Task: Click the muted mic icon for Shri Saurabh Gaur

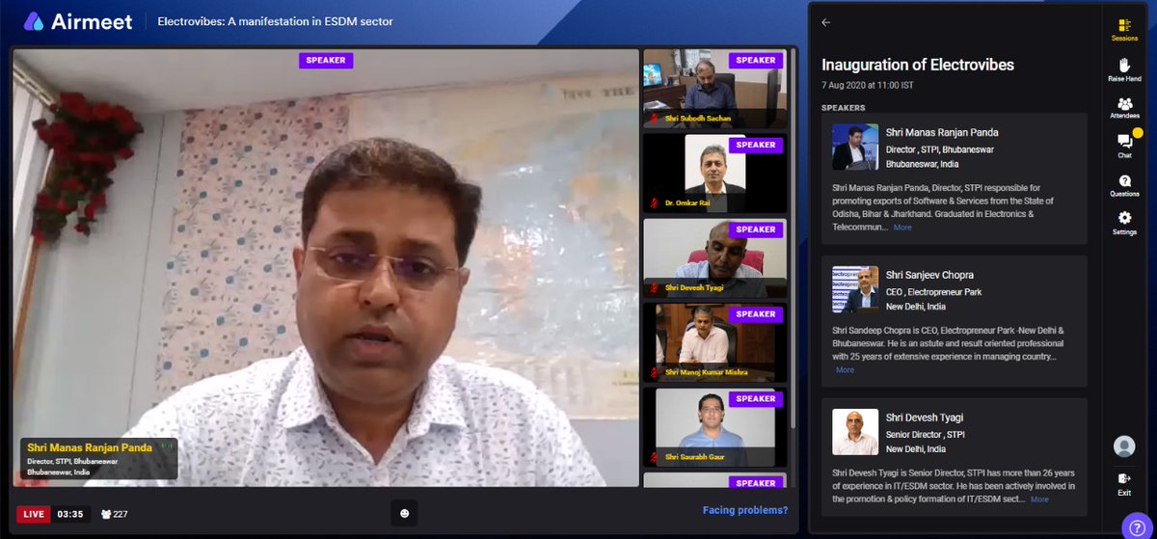Action: coord(655,457)
